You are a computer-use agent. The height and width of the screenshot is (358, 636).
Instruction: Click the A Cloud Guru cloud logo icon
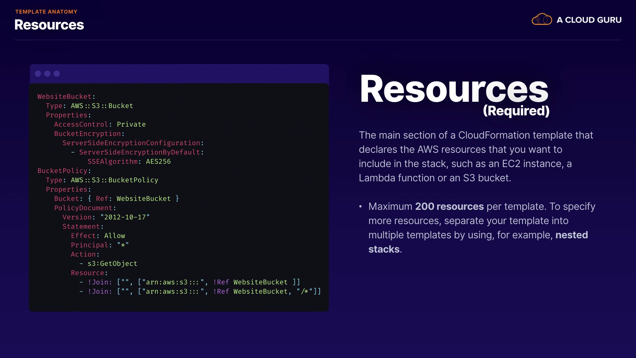tap(542, 20)
